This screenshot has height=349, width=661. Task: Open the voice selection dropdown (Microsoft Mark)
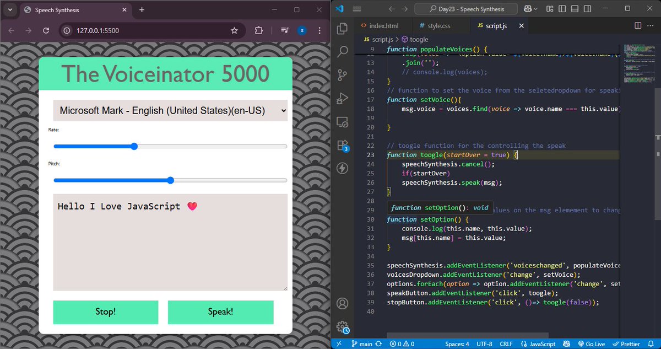click(x=170, y=110)
